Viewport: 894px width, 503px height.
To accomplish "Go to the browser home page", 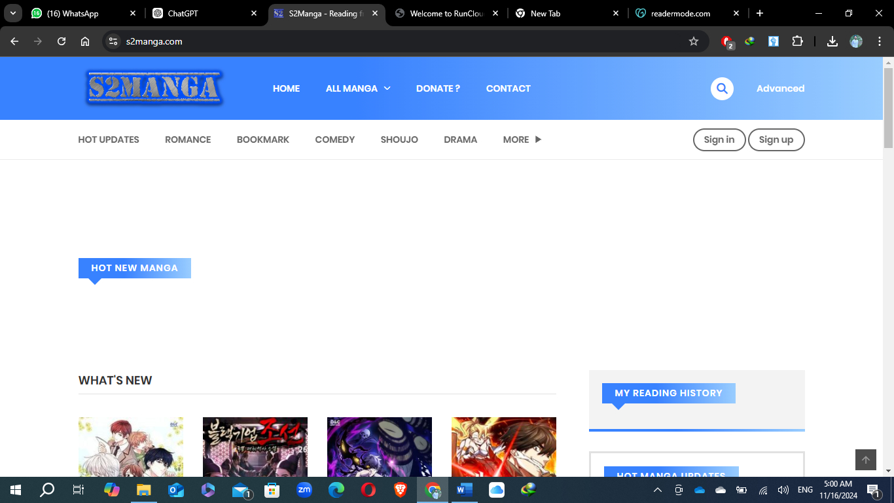I will (x=85, y=41).
